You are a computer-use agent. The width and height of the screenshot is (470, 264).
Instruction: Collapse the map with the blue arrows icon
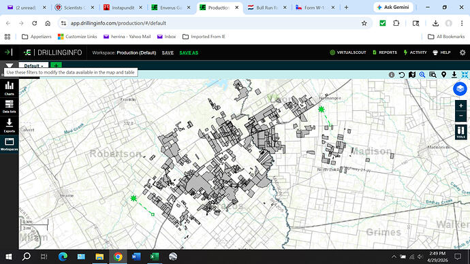point(465,75)
